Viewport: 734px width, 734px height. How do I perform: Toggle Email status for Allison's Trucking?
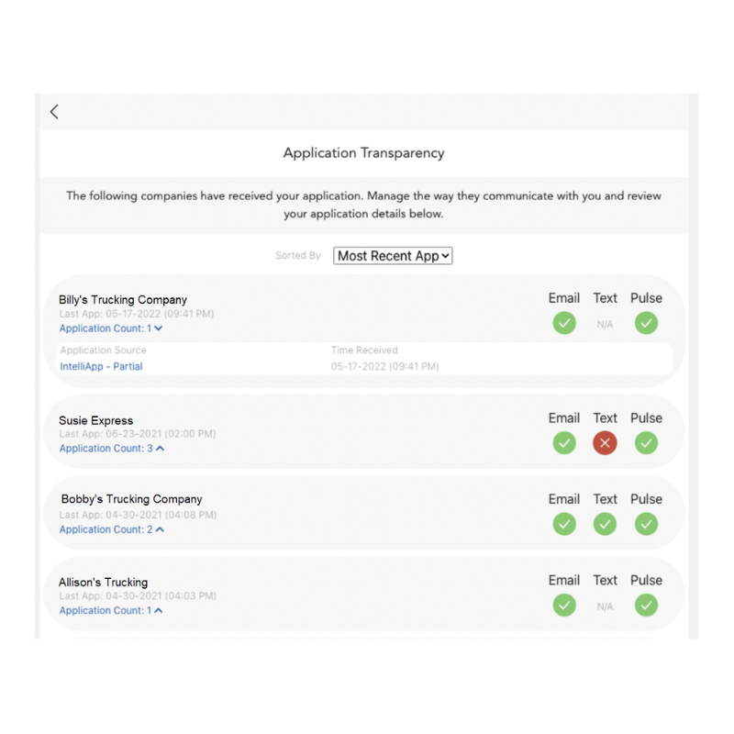pos(564,606)
